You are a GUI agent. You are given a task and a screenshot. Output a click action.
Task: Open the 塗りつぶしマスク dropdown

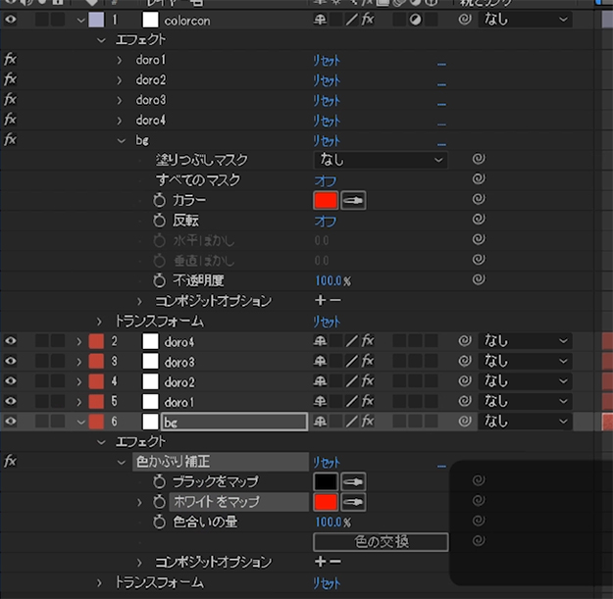pos(380,160)
